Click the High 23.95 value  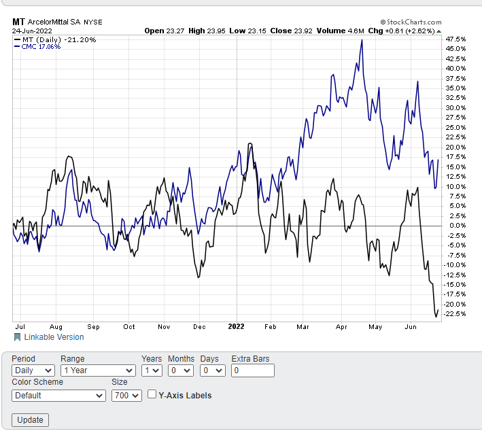point(207,31)
